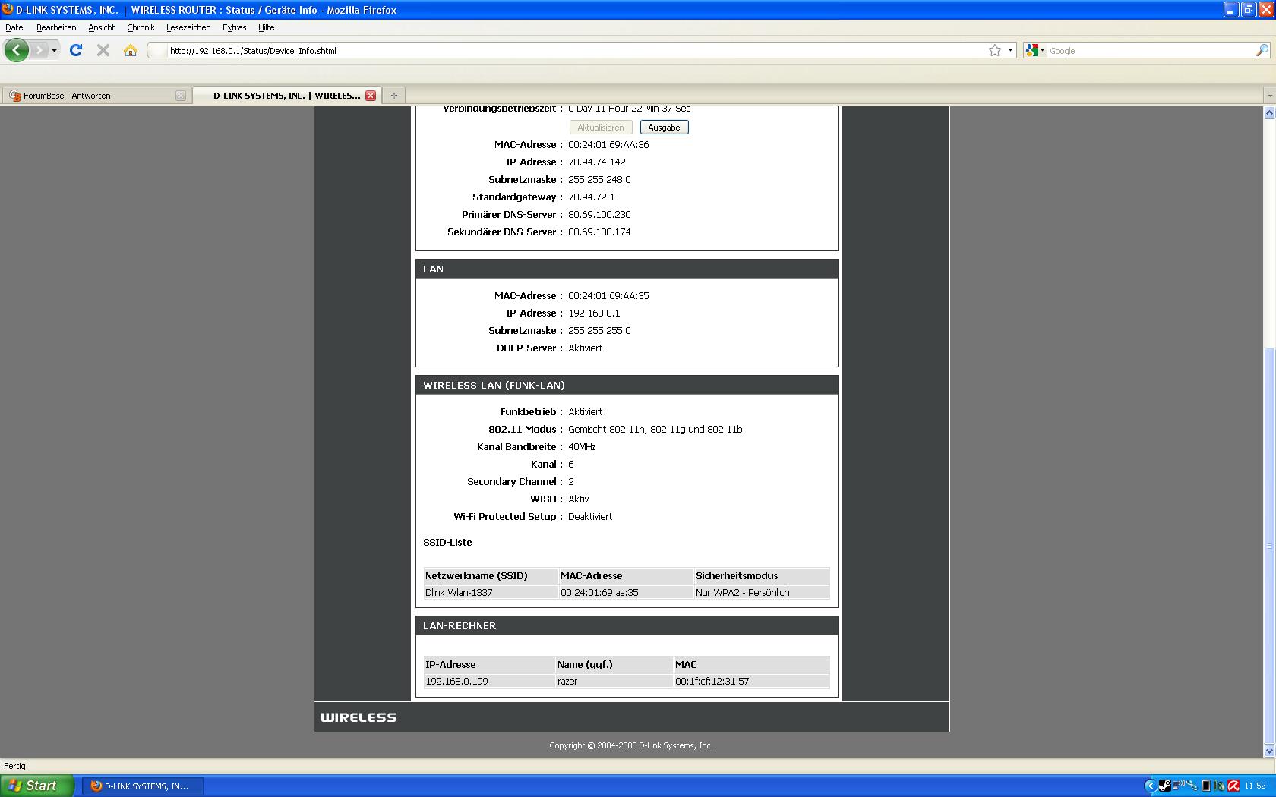Click the page scrollbar down arrow
Screen dimensions: 1276x797
click(1269, 751)
